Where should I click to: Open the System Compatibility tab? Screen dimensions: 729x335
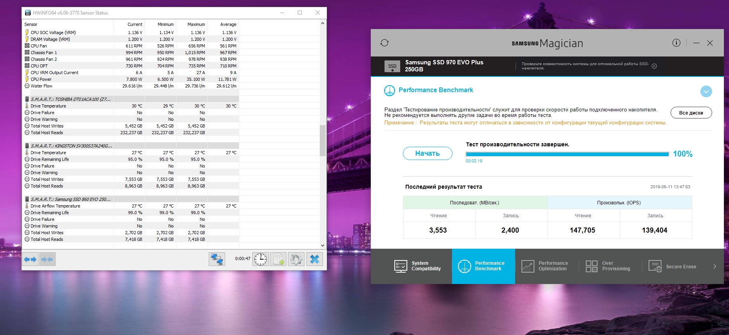pos(417,266)
